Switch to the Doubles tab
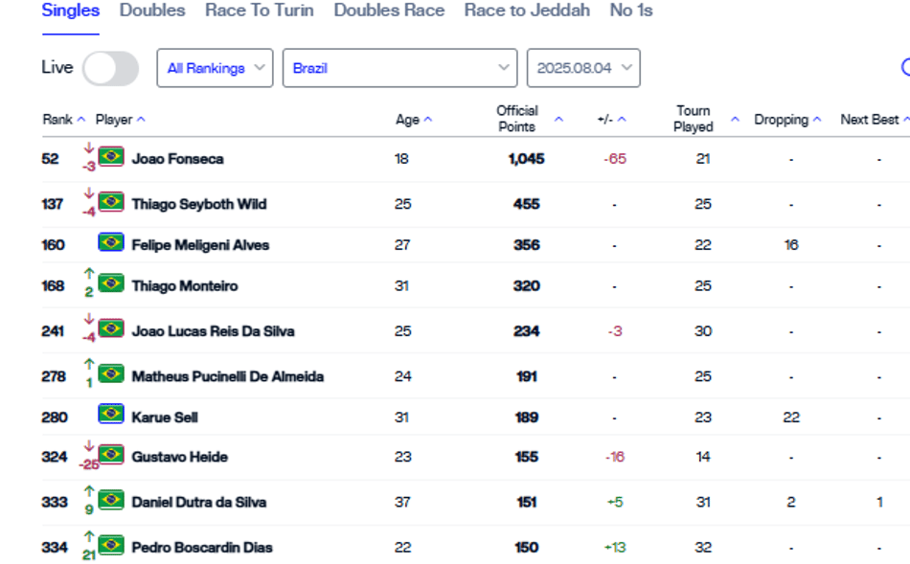 tap(152, 11)
